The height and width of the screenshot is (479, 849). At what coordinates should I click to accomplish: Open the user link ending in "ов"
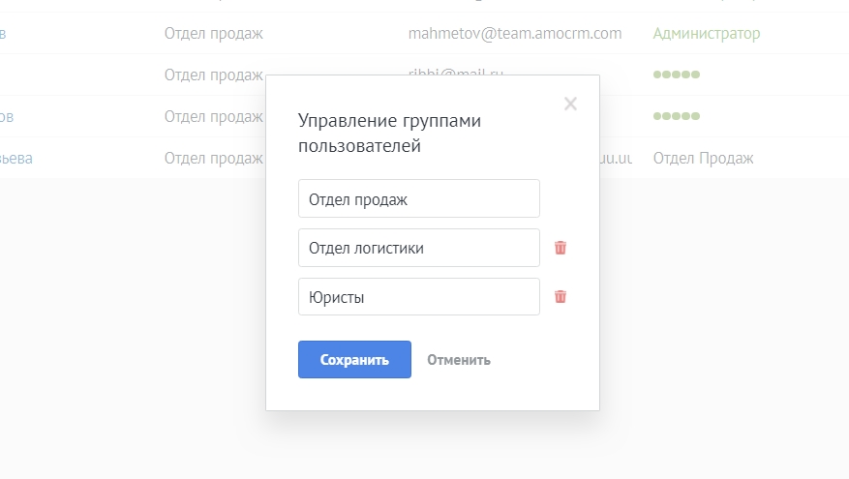pos(7,117)
